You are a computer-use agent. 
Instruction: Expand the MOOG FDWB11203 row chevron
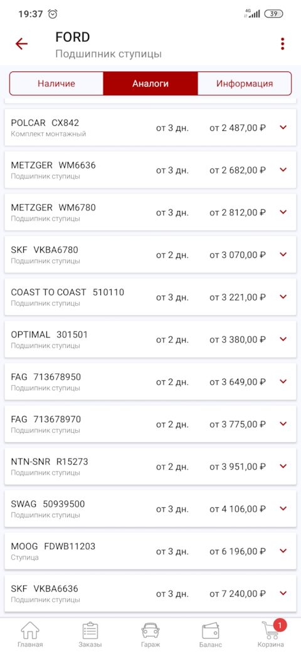click(x=283, y=551)
